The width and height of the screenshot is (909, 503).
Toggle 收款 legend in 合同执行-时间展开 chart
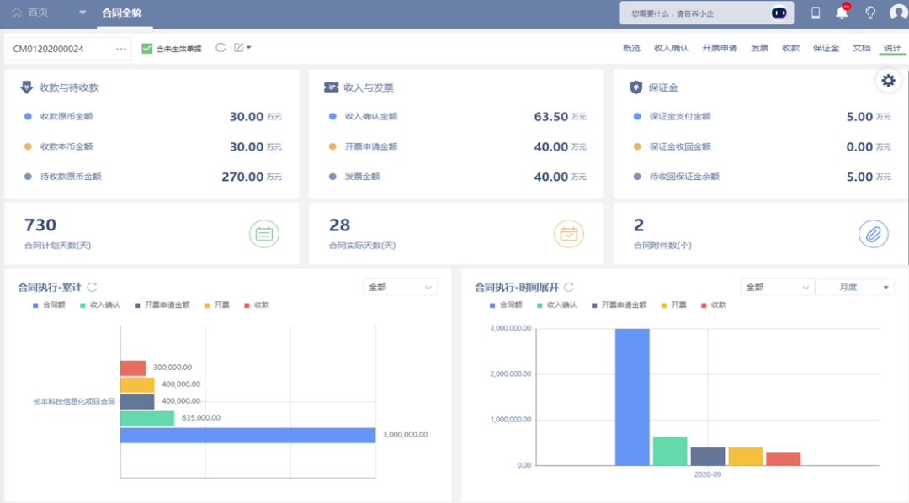pyautogui.click(x=712, y=304)
